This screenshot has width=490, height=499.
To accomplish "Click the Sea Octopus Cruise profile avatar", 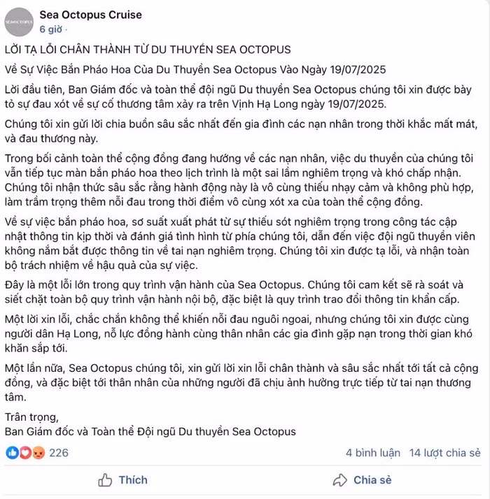I will 19,21.
